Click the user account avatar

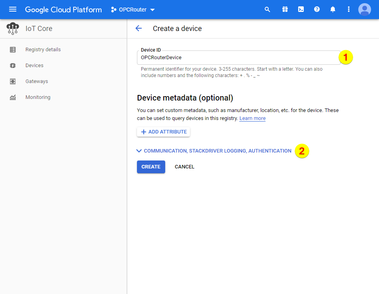pyautogui.click(x=364, y=10)
